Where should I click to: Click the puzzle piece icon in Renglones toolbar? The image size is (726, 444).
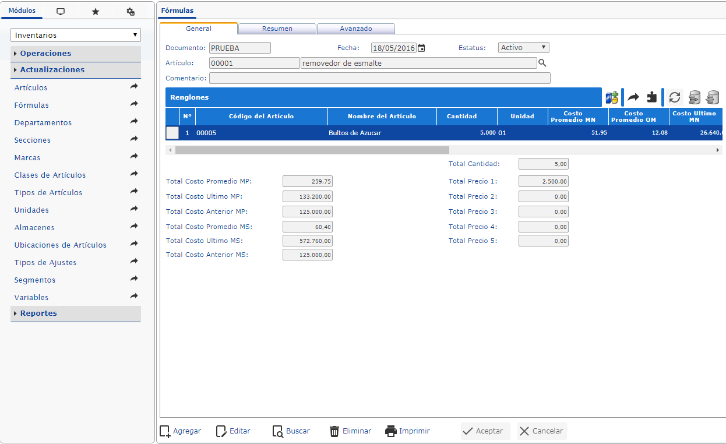[651, 97]
